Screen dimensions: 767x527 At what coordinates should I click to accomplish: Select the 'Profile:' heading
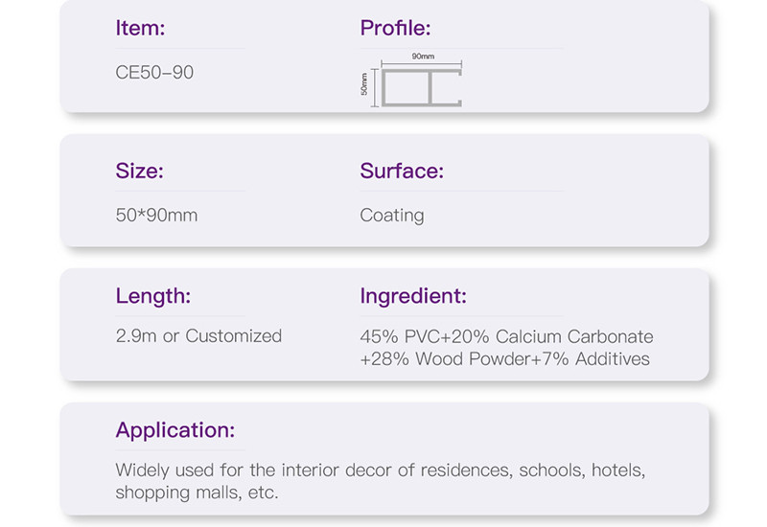(x=395, y=29)
